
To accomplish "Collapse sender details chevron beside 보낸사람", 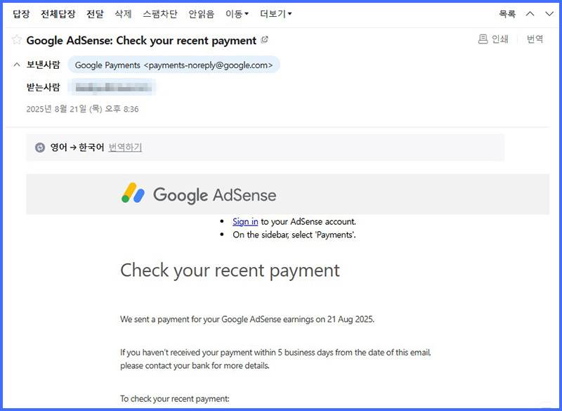I will click(x=16, y=65).
